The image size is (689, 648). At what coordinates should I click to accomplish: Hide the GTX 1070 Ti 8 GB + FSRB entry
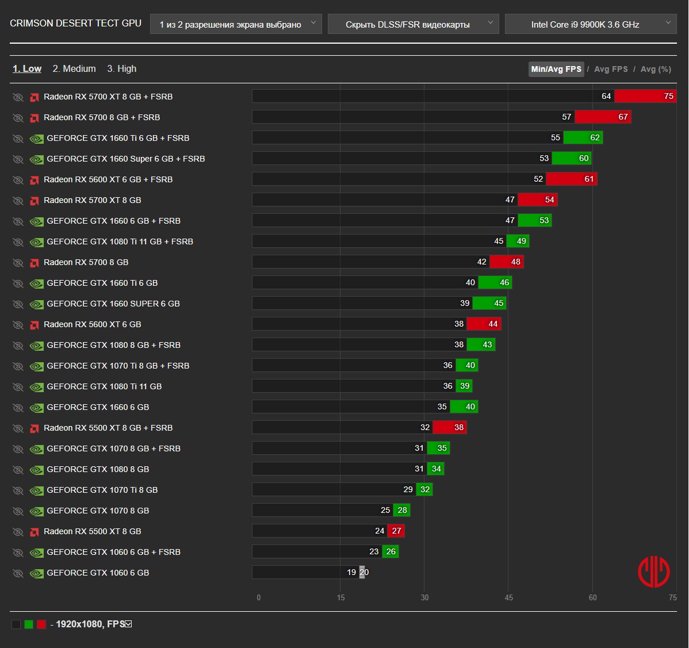(18, 366)
